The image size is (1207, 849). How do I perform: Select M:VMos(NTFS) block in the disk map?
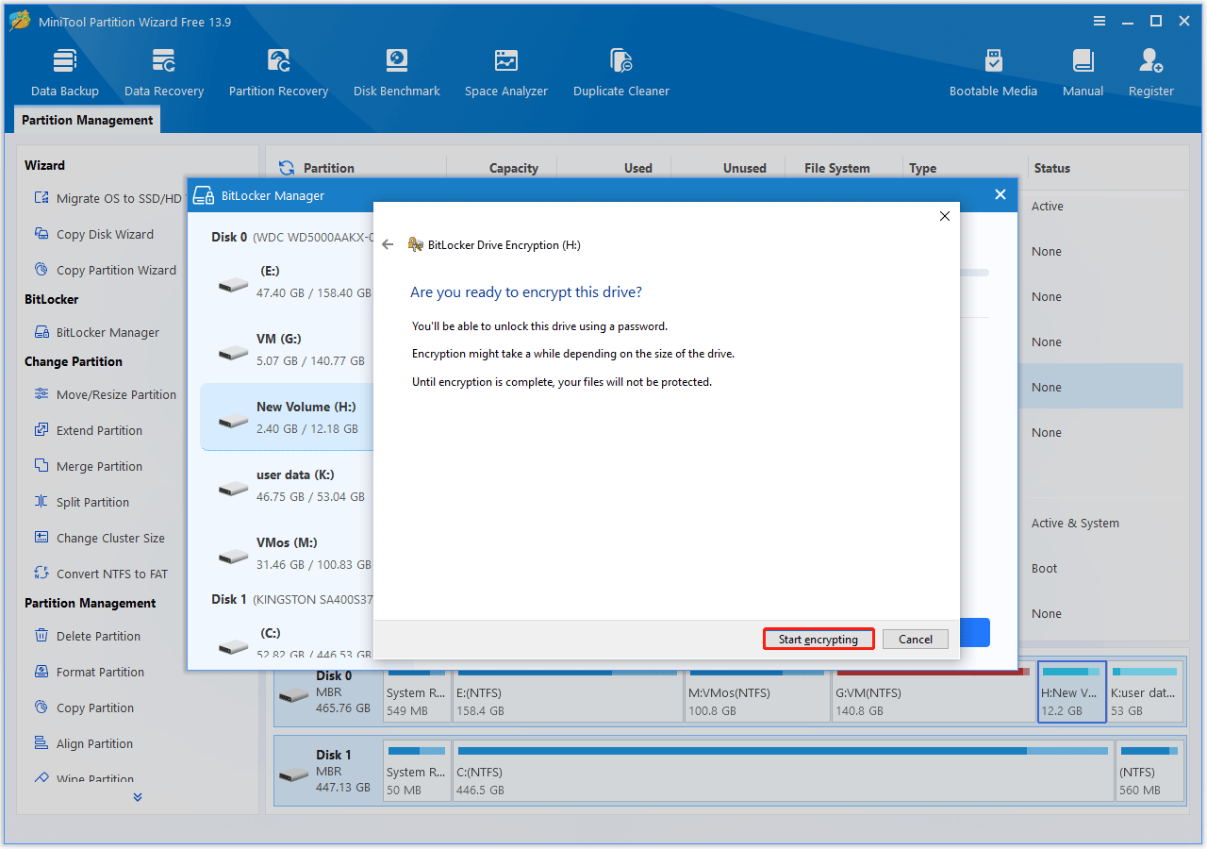[757, 692]
